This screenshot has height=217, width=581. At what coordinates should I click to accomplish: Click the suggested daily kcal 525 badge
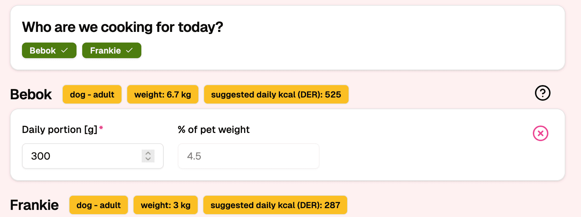276,94
